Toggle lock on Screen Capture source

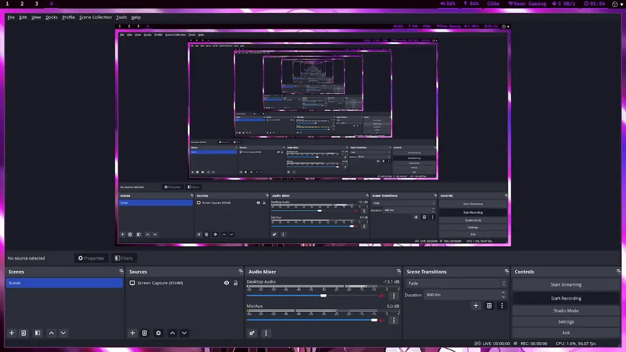pos(236,283)
